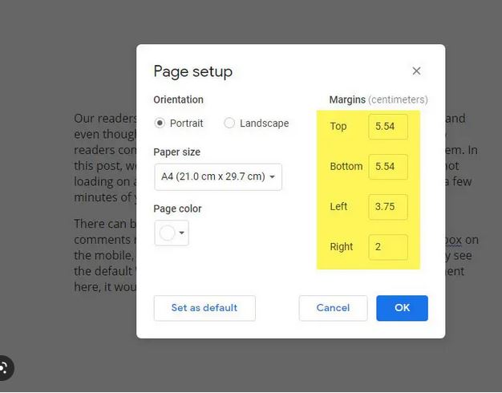Cancel the page setup changes
Screen dimensions: 502x393
(333, 308)
